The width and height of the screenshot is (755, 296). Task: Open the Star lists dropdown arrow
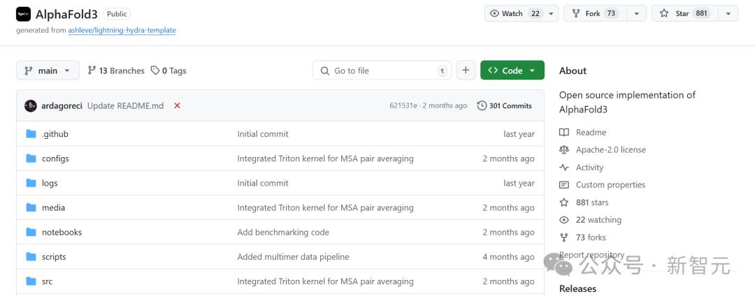[728, 13]
